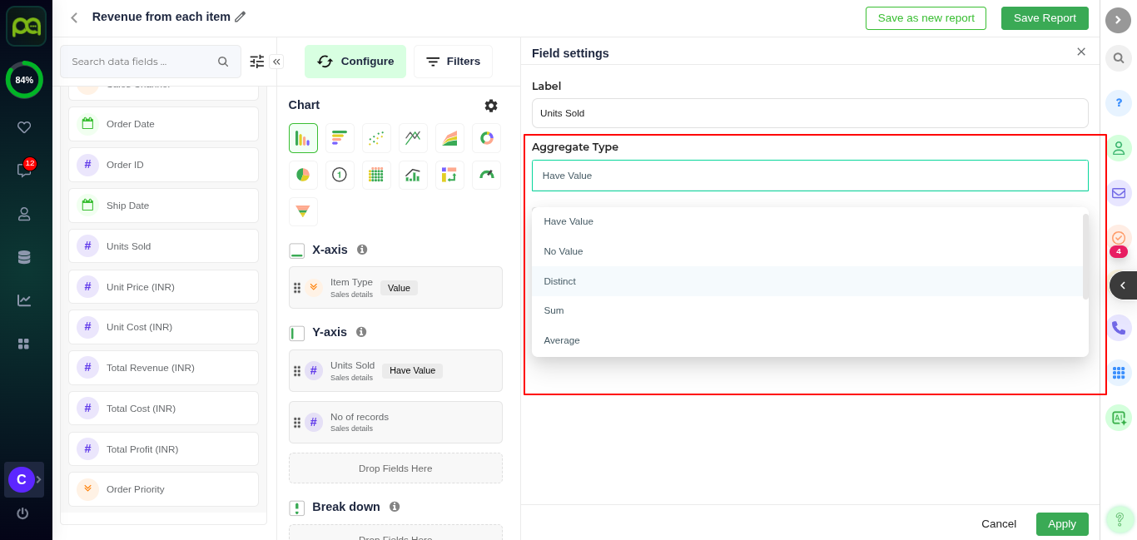The height and width of the screenshot is (540, 1137).
Task: Select the horizontal bar chart type
Action: coord(340,138)
